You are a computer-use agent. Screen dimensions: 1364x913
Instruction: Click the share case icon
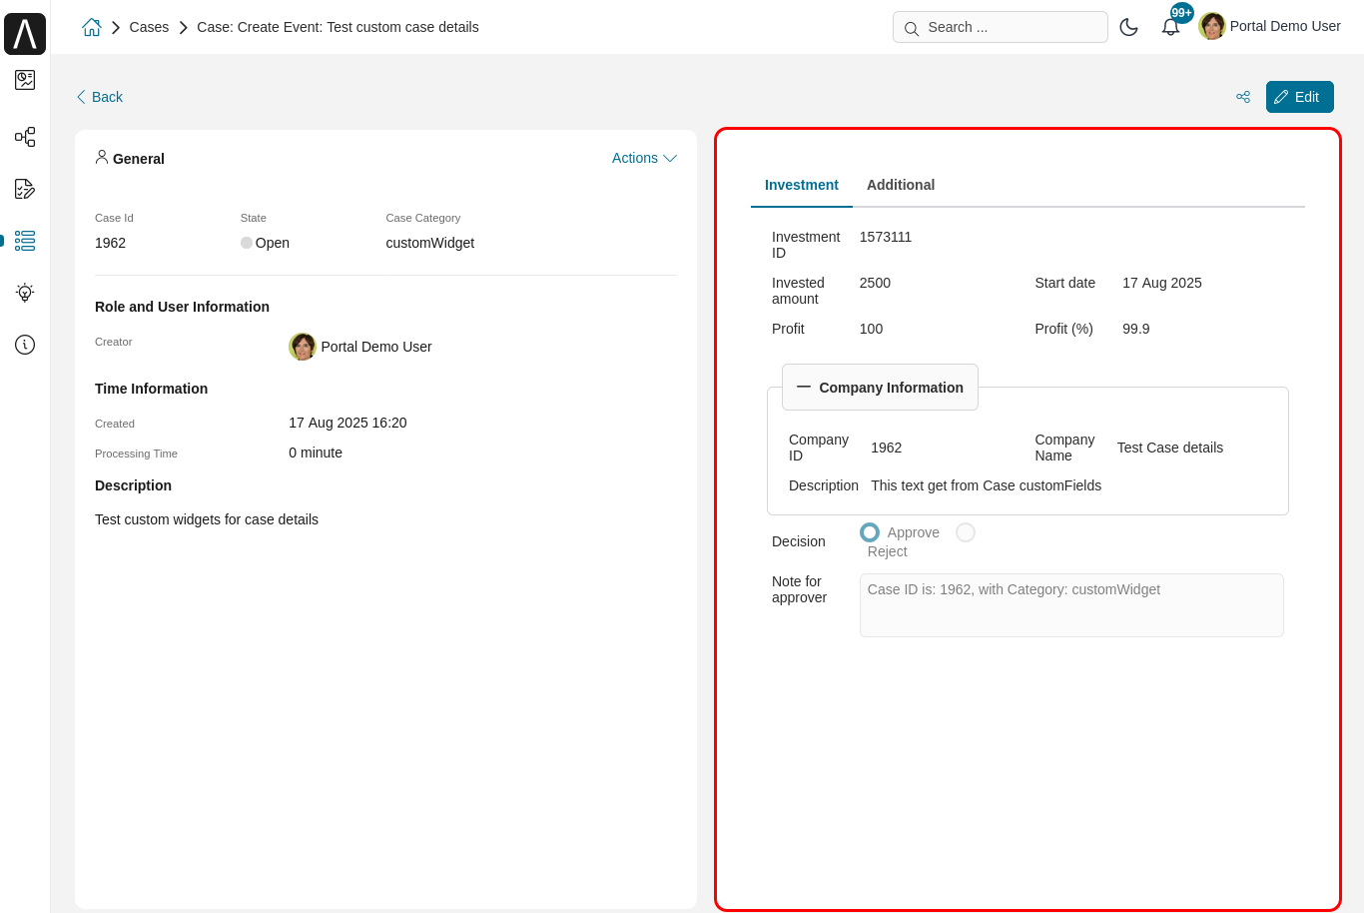pyautogui.click(x=1243, y=97)
